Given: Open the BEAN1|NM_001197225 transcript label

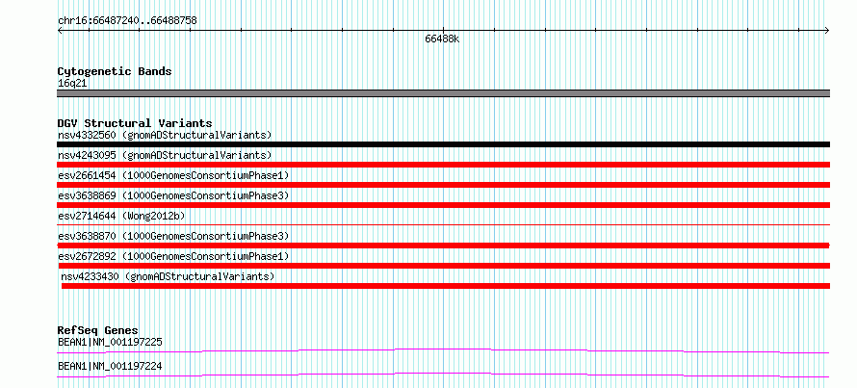Looking at the screenshot, I should pyautogui.click(x=110, y=343).
